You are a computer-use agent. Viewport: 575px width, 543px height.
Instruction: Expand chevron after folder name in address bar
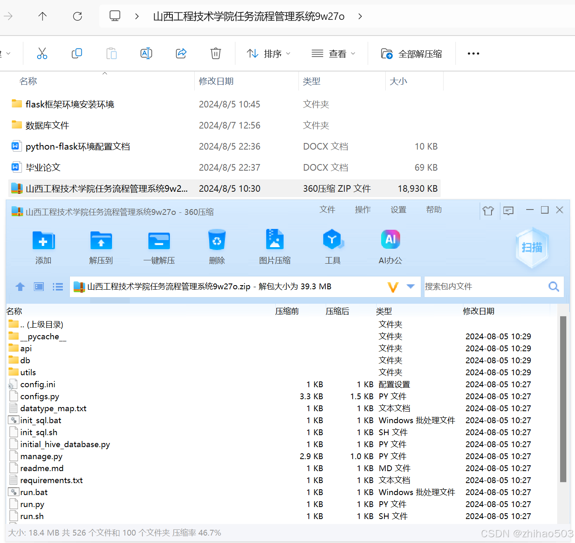[360, 16]
